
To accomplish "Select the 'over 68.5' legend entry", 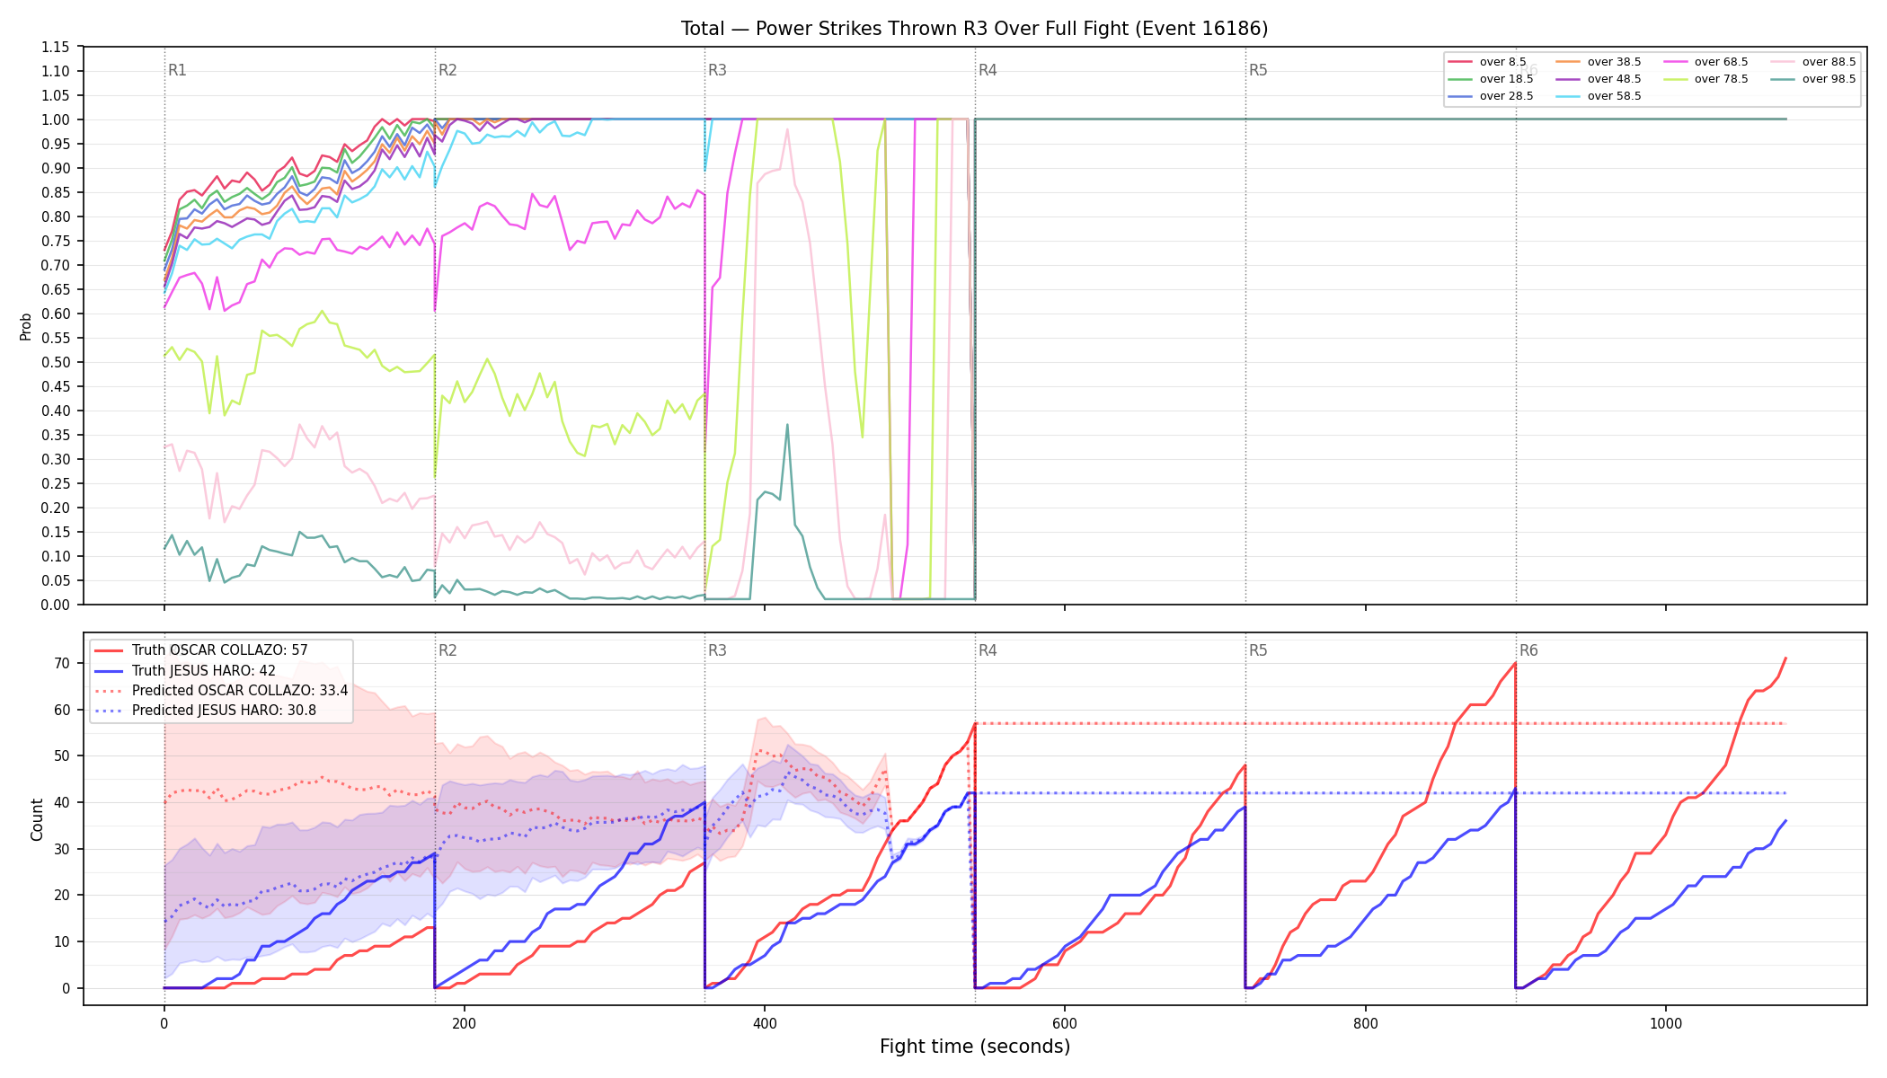I will [1705, 62].
